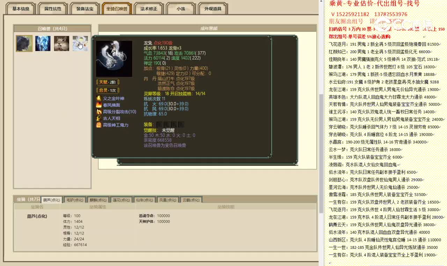The image size is (447, 266).
Task: Click the 召唤兽 (共4只) panel header
Action: [x=52, y=29]
